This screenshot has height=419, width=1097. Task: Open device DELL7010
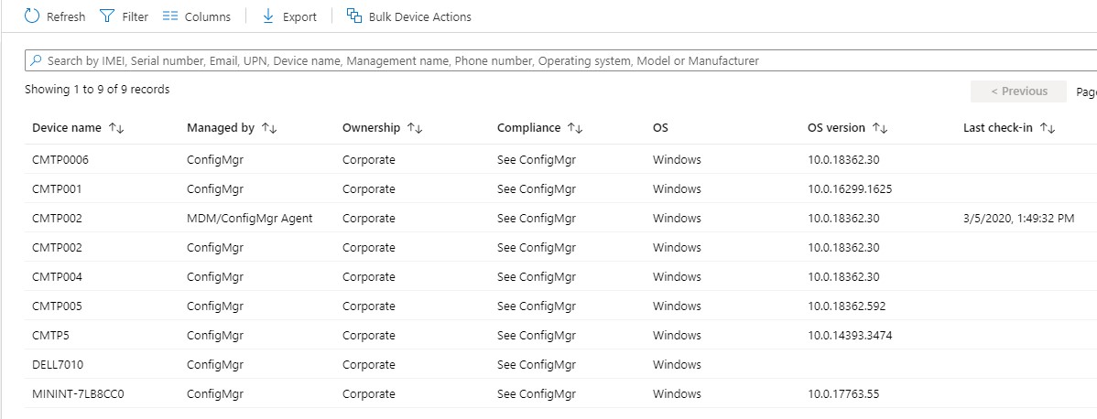click(58, 365)
